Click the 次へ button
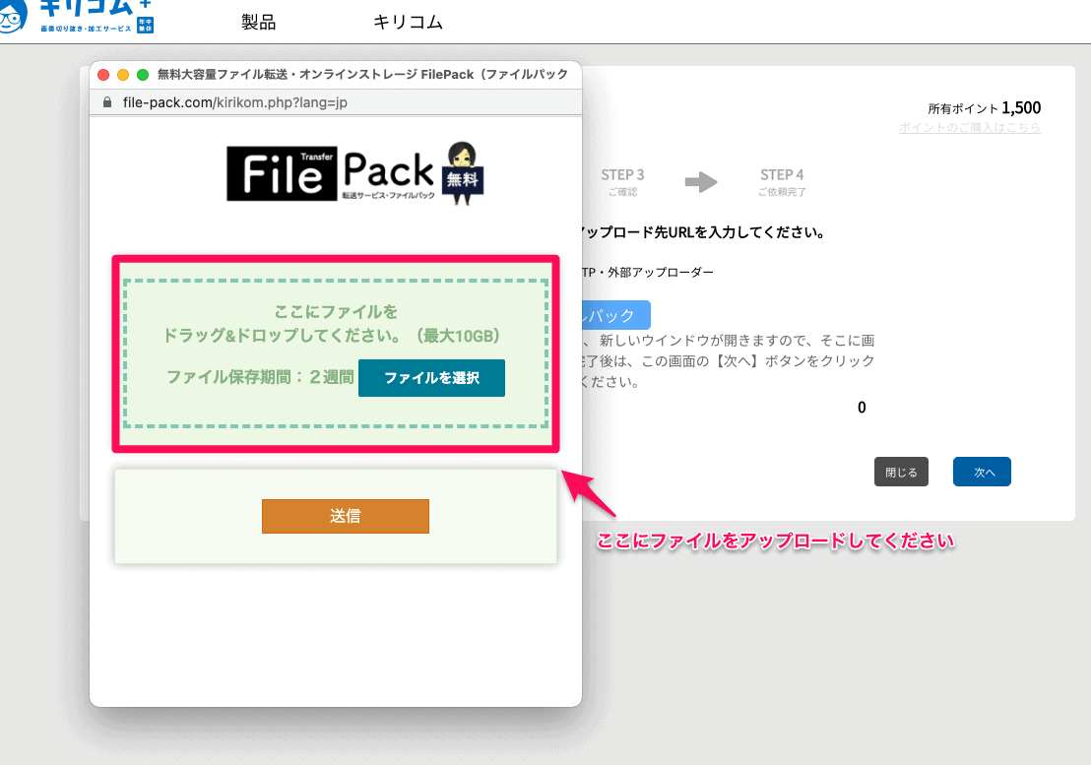The image size is (1091, 765). pos(982,473)
